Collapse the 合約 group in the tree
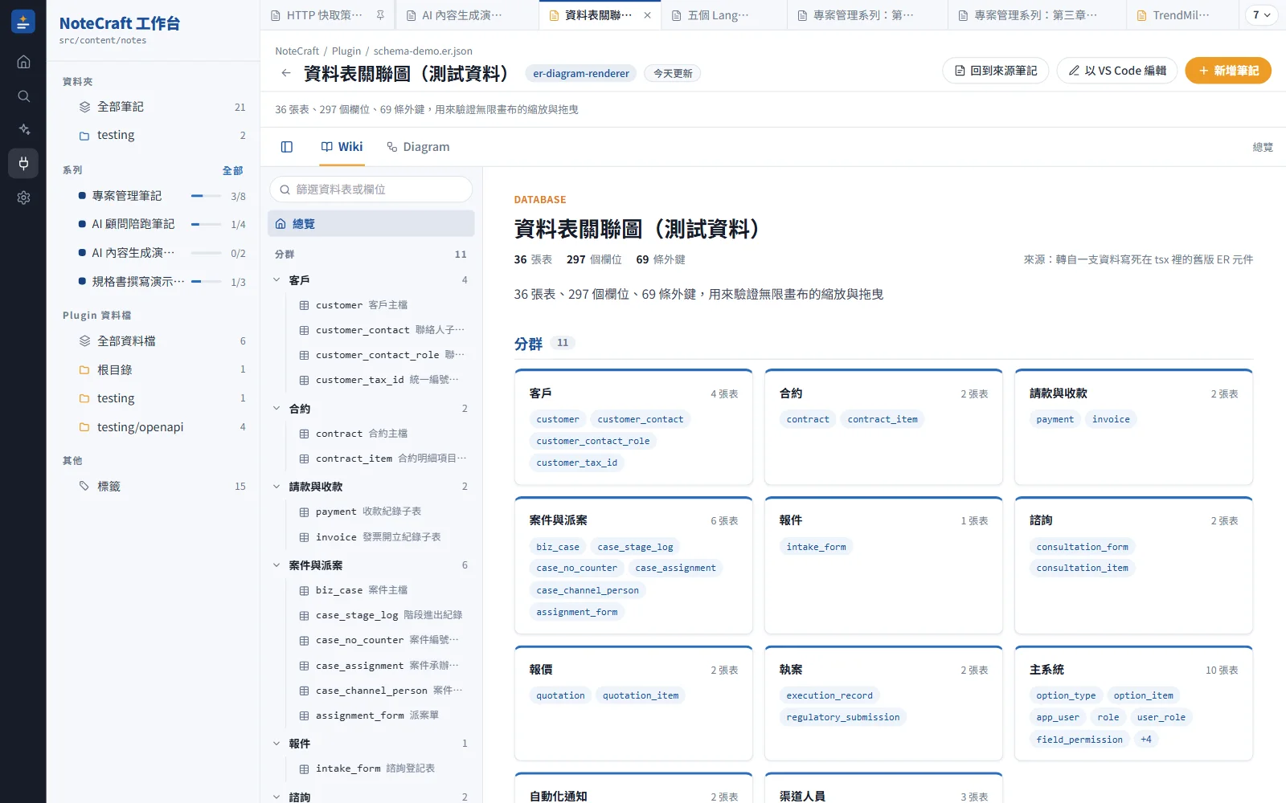Image resolution: width=1286 pixels, height=803 pixels. click(276, 409)
